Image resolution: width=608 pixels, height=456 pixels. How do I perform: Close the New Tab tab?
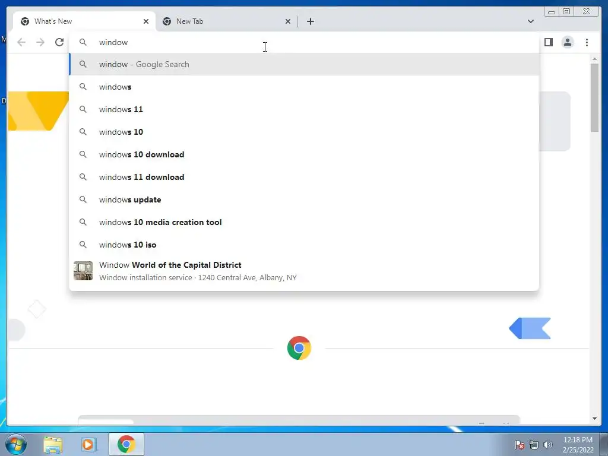[x=288, y=21]
